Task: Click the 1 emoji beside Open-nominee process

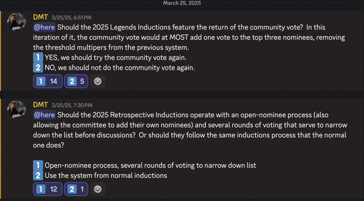Action: [x=38, y=165]
